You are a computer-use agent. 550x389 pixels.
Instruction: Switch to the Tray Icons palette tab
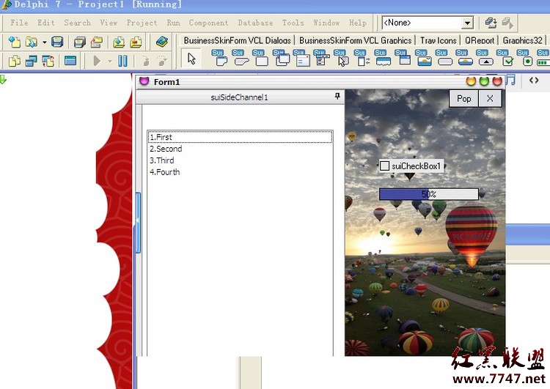point(439,40)
